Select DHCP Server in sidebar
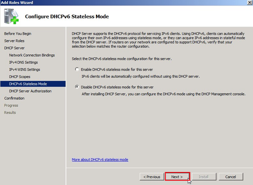 pyautogui.click(x=14, y=48)
